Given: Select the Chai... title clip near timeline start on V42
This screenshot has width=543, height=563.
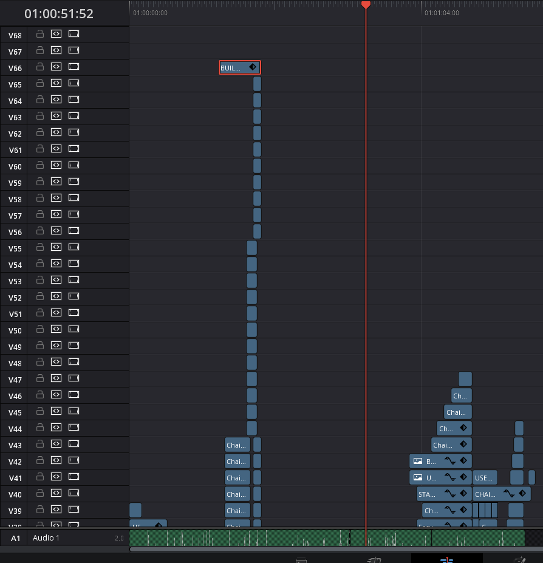Looking at the screenshot, I should click(237, 462).
